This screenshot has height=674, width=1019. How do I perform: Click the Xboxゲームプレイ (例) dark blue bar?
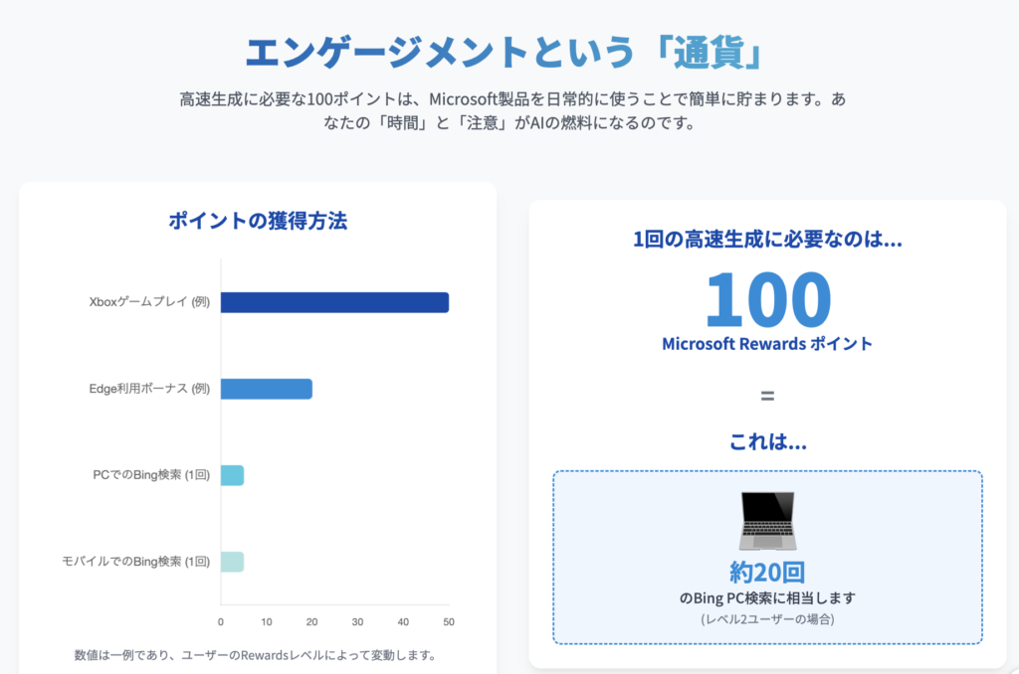coord(334,302)
